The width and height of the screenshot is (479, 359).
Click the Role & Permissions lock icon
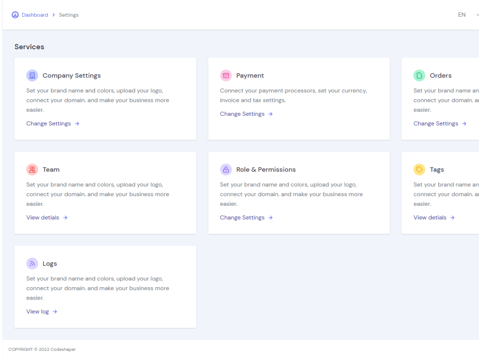click(x=226, y=169)
